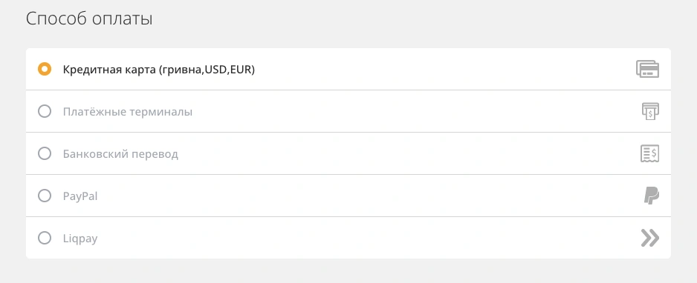Choose the PayPal radio button
This screenshot has height=283, width=697.
pyautogui.click(x=45, y=196)
